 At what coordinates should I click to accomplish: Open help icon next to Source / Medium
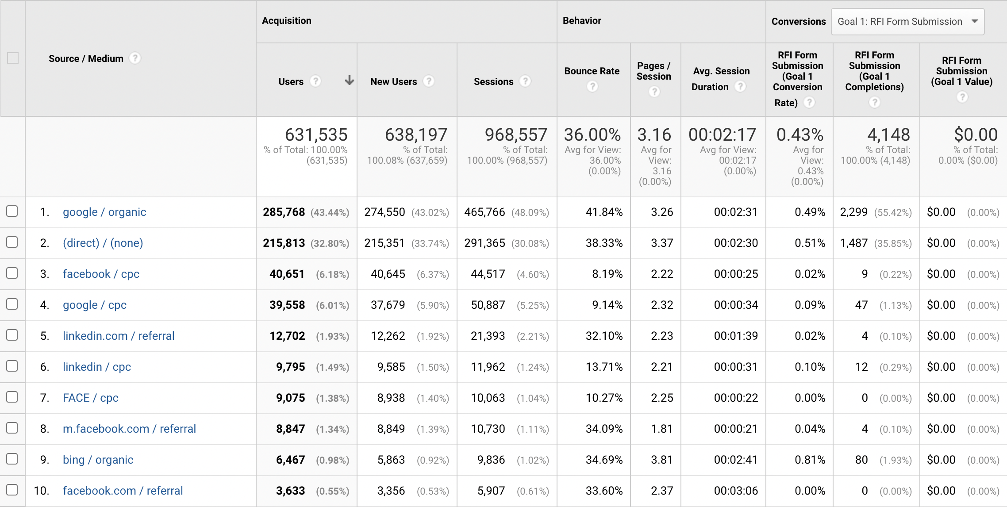135,58
